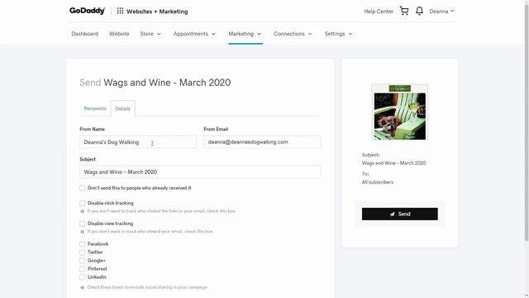Click the info icon under Disable click tracking
This screenshot has width=529, height=298.
click(x=83, y=211)
